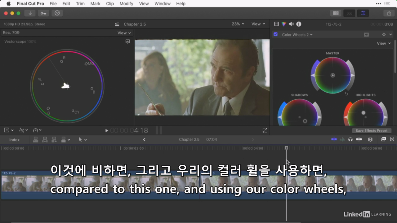397x223 pixels.
Task: Click the Rec. 709 color space label
Action: click(x=11, y=33)
